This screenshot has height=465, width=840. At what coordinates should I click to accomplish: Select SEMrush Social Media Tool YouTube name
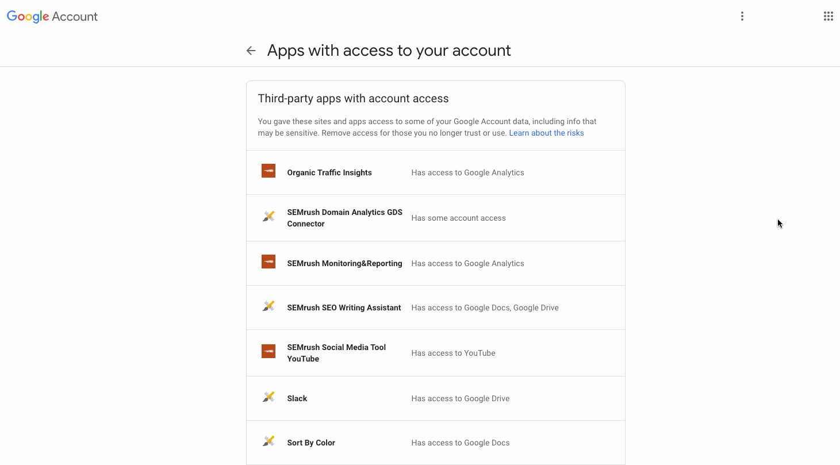[x=336, y=353]
